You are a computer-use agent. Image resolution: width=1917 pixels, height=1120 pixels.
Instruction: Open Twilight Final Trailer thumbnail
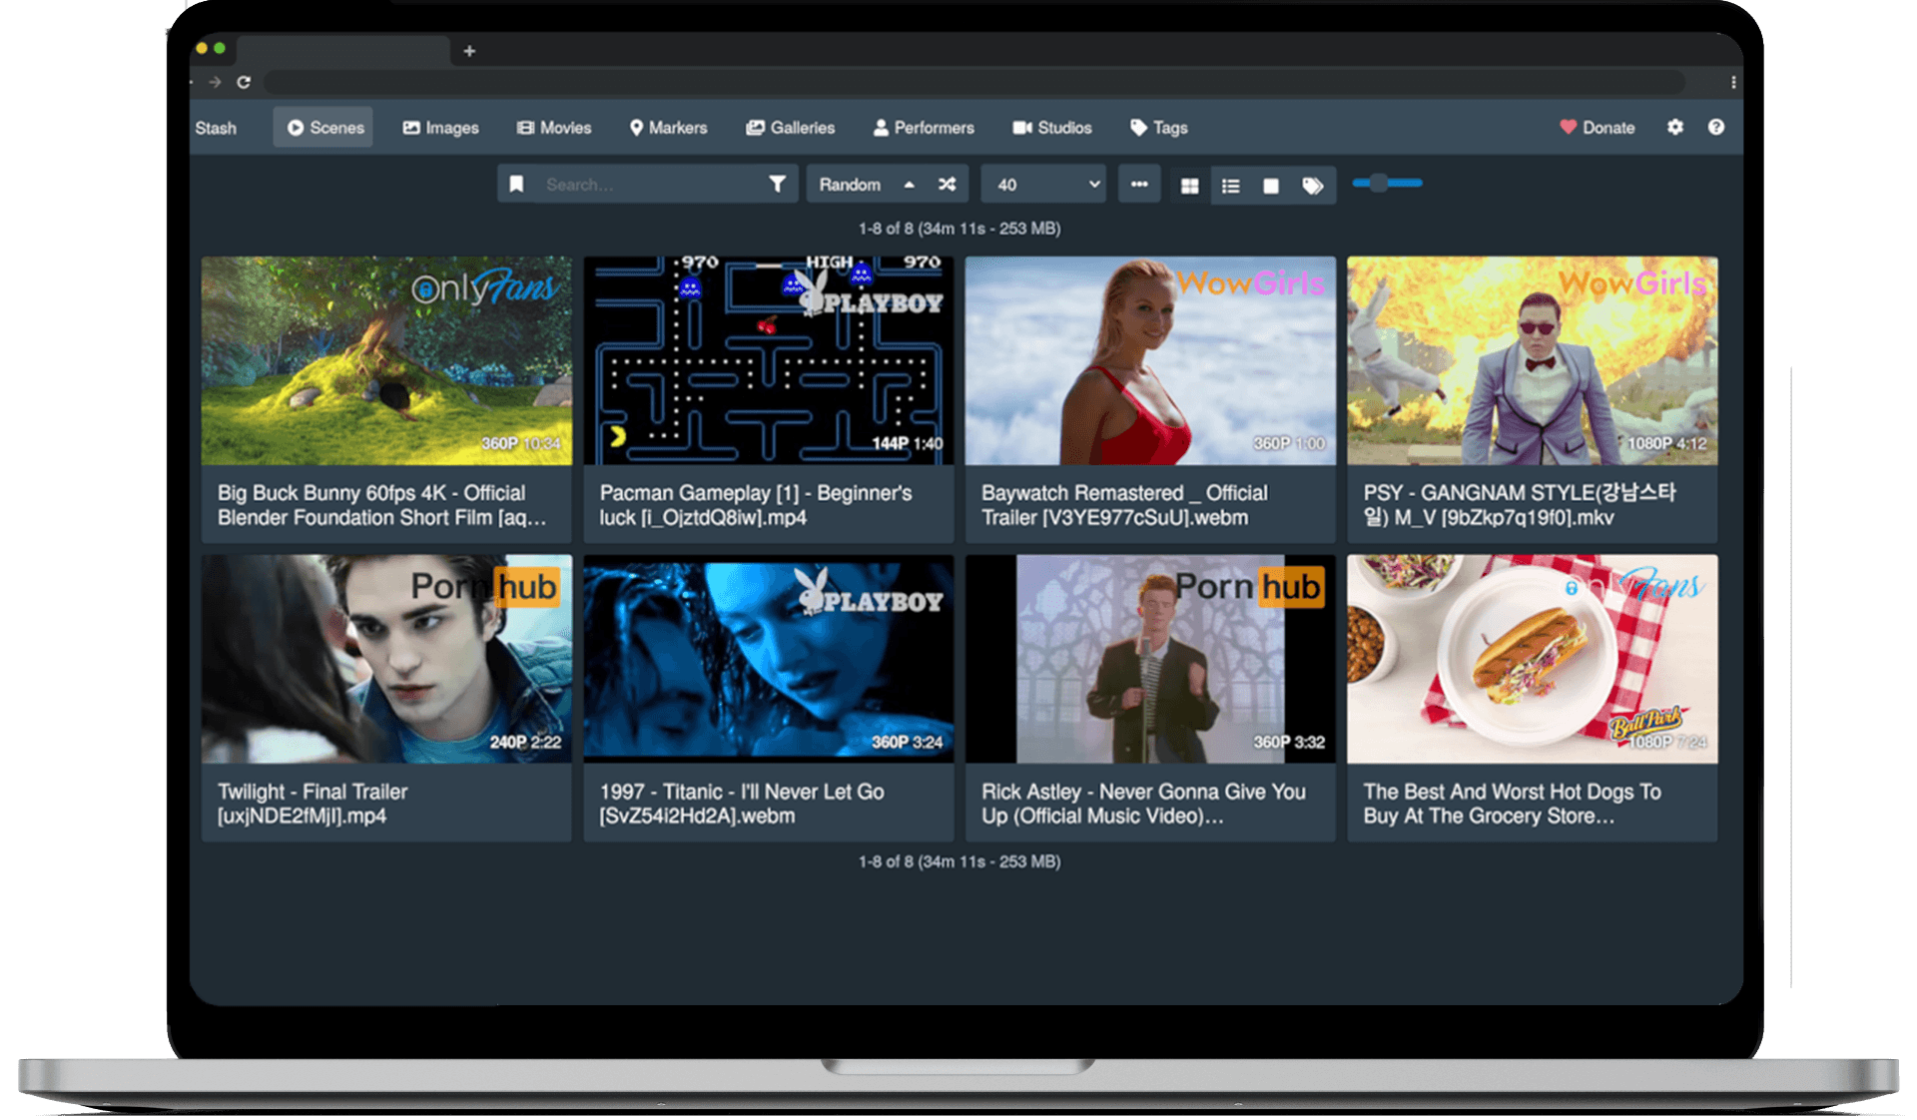pos(386,659)
